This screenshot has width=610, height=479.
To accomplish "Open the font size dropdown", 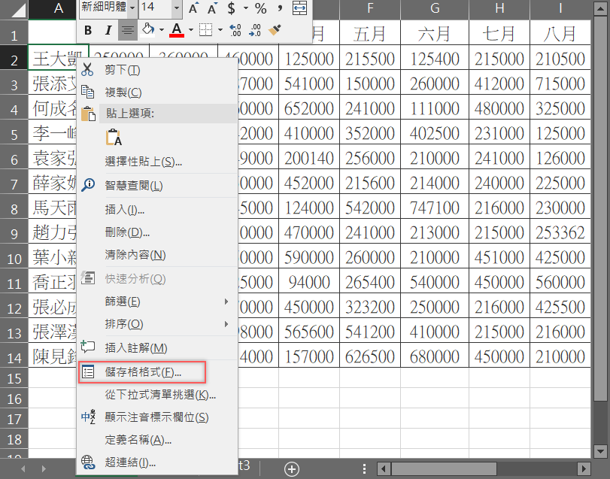I will (175, 8).
